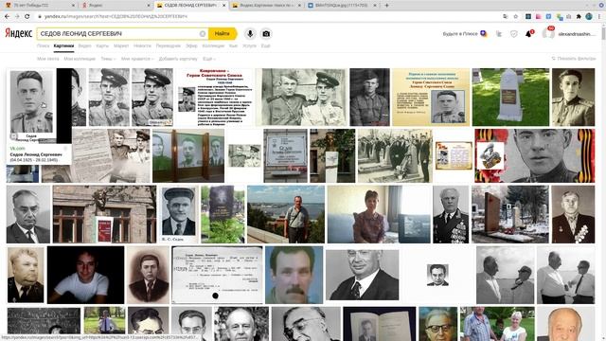Open the Chrome three-dot menu
This screenshot has width=606, height=341.
coord(599,17)
